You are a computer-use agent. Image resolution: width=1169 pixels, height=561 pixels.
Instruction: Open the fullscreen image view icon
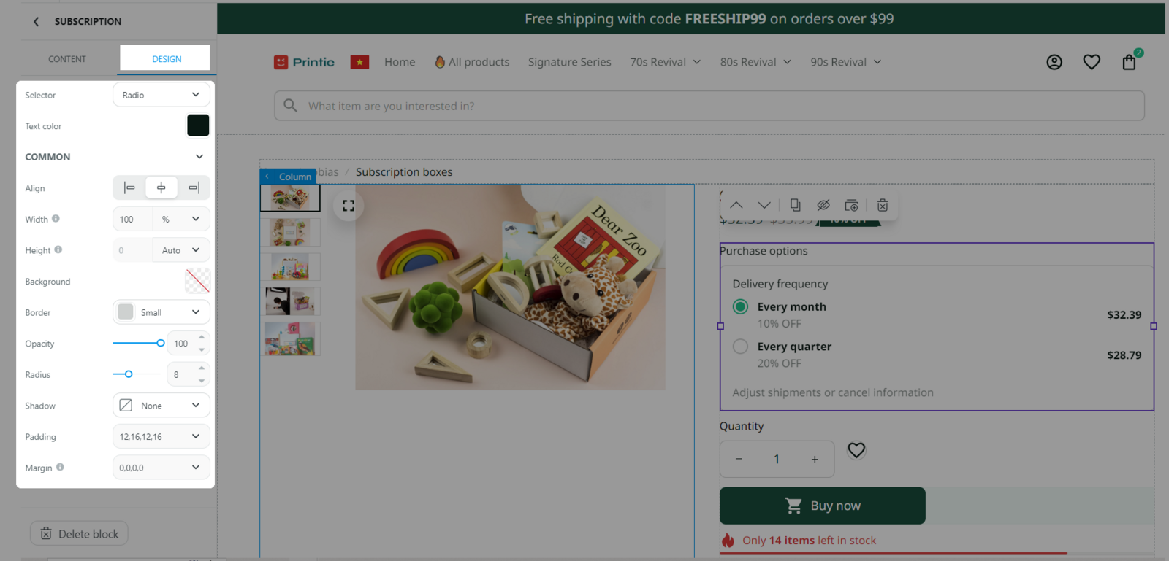tap(349, 206)
